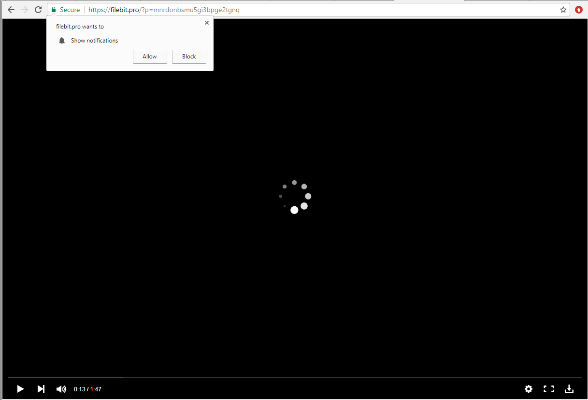Bookmark this page with the star icon

563,10
